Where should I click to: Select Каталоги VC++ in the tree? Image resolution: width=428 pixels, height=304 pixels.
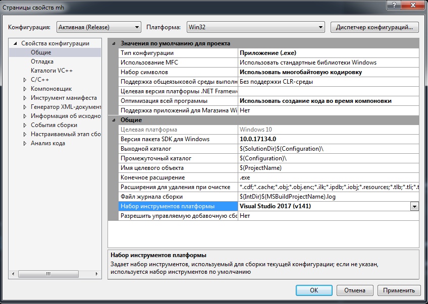click(x=51, y=71)
